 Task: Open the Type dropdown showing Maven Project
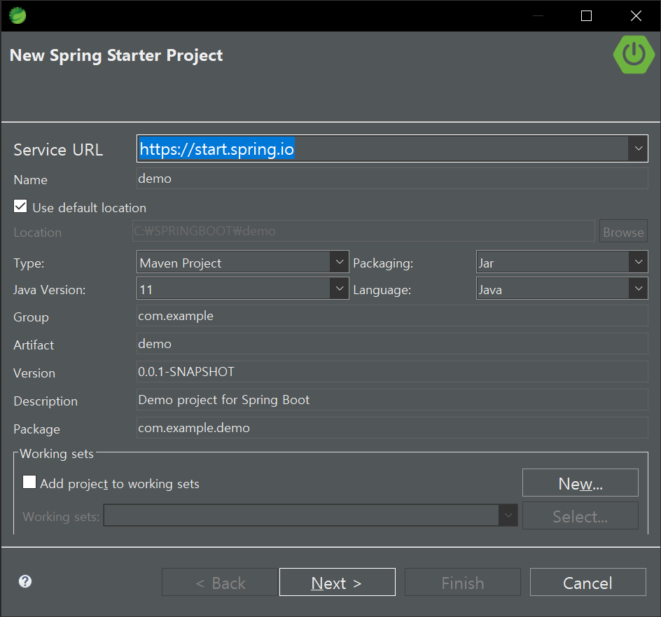click(340, 261)
